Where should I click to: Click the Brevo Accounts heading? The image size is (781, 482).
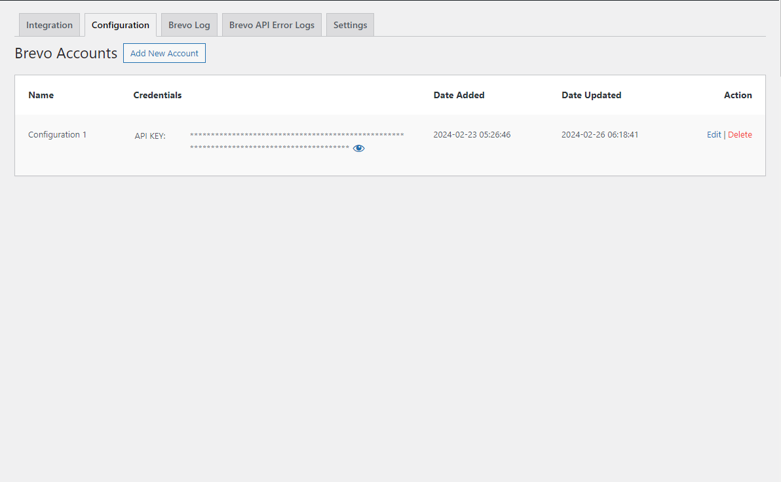[x=66, y=53]
